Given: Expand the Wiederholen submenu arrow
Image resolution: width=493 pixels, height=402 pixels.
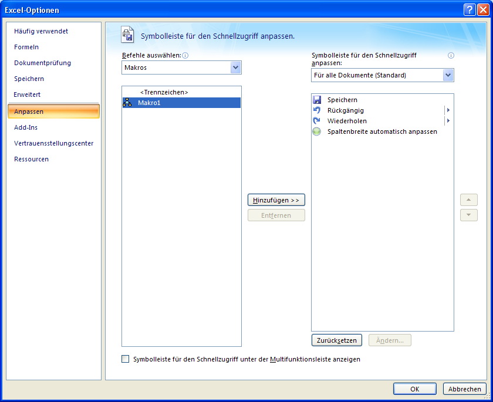Looking at the screenshot, I should click(x=448, y=121).
